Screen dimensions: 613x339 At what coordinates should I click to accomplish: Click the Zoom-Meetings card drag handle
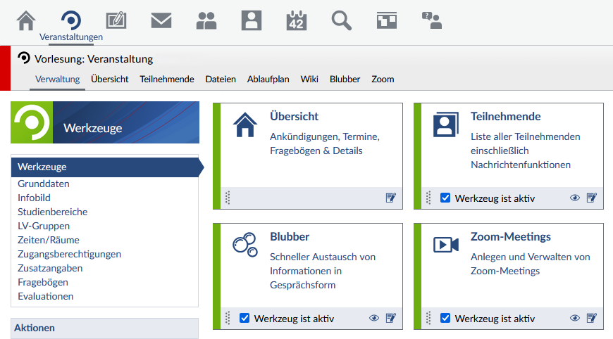pos(428,319)
